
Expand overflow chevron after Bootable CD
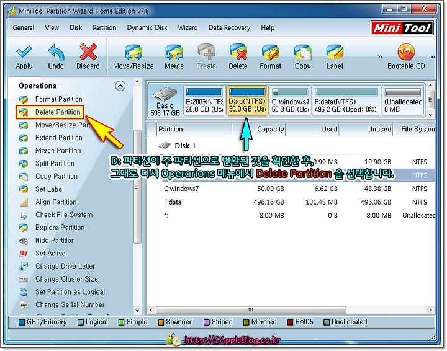(433, 57)
